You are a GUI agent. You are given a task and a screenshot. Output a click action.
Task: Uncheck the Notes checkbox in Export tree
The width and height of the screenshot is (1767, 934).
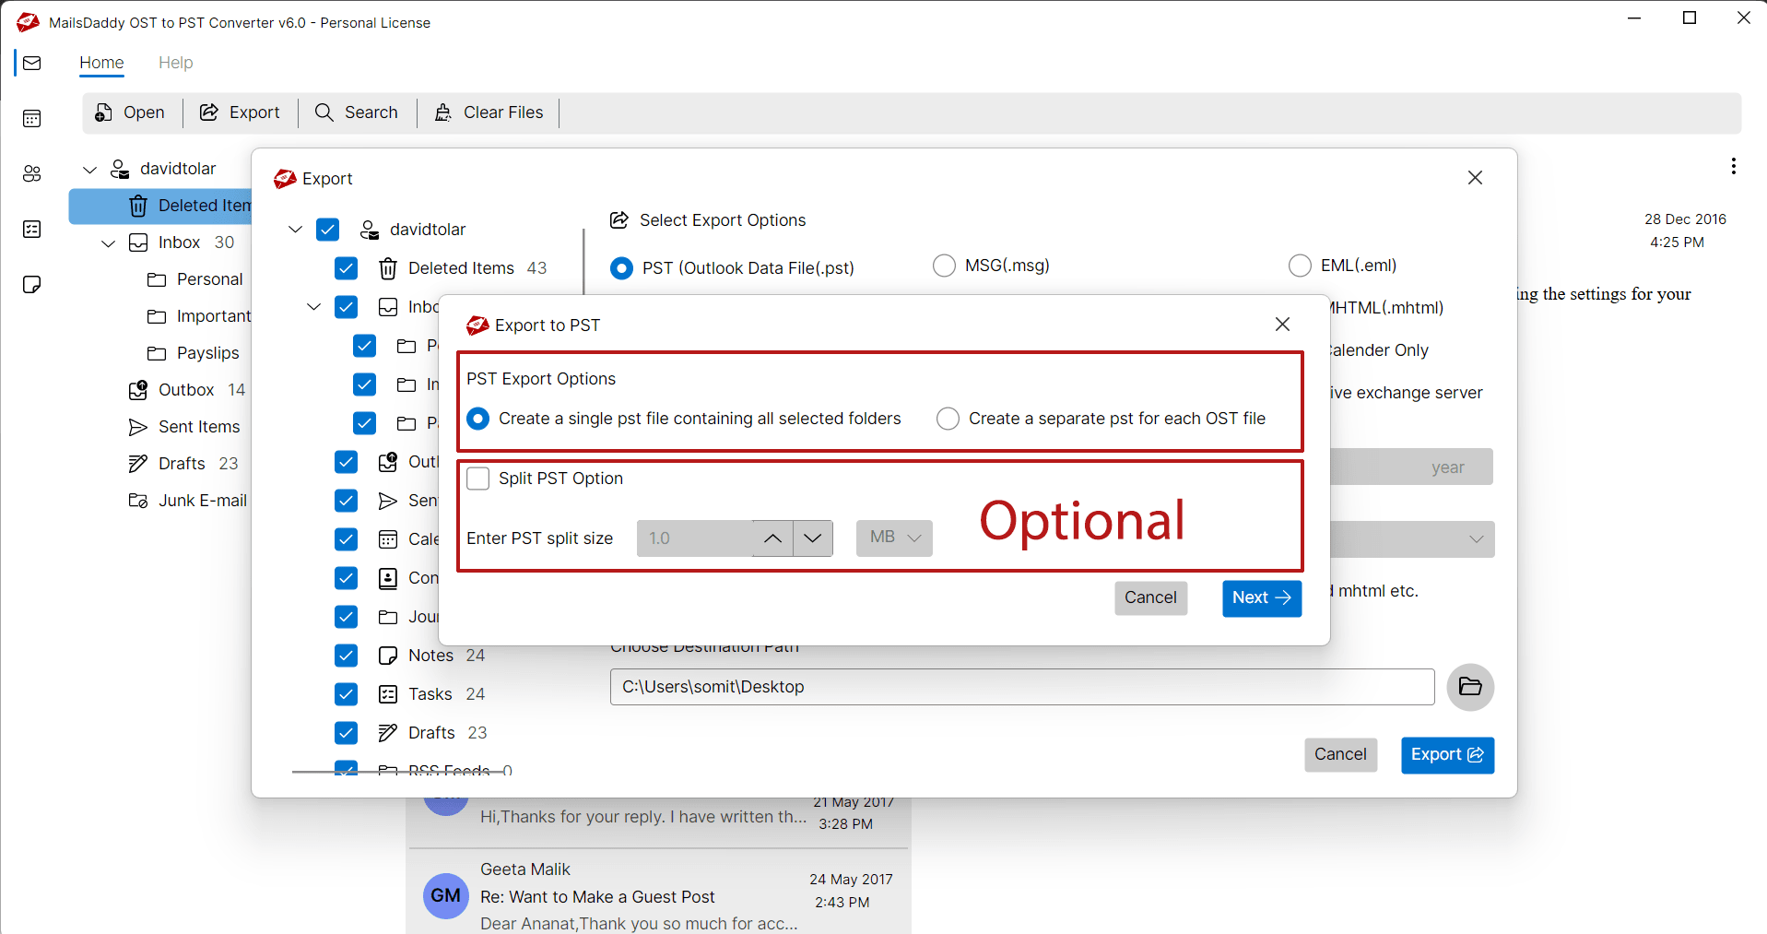346,656
